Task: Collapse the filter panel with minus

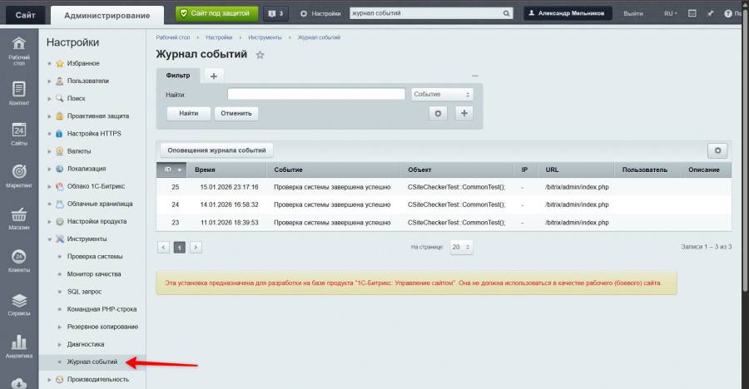Action: [474, 76]
